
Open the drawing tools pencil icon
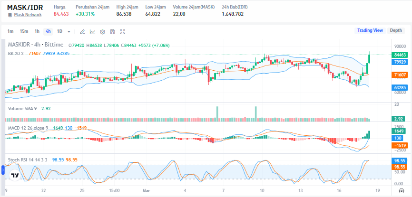pyautogui.click(x=82, y=32)
